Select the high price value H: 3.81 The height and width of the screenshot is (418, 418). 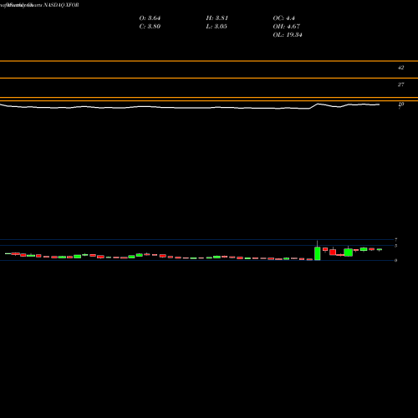[x=217, y=18]
